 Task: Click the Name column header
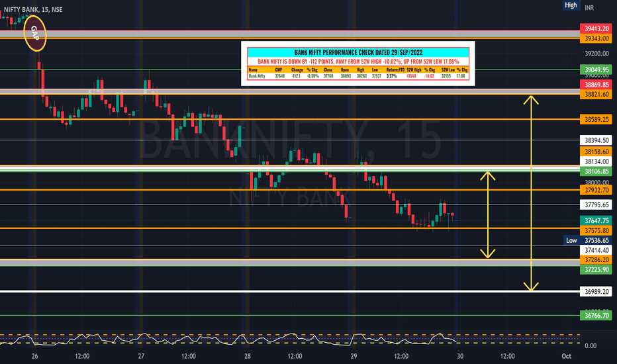pos(253,69)
